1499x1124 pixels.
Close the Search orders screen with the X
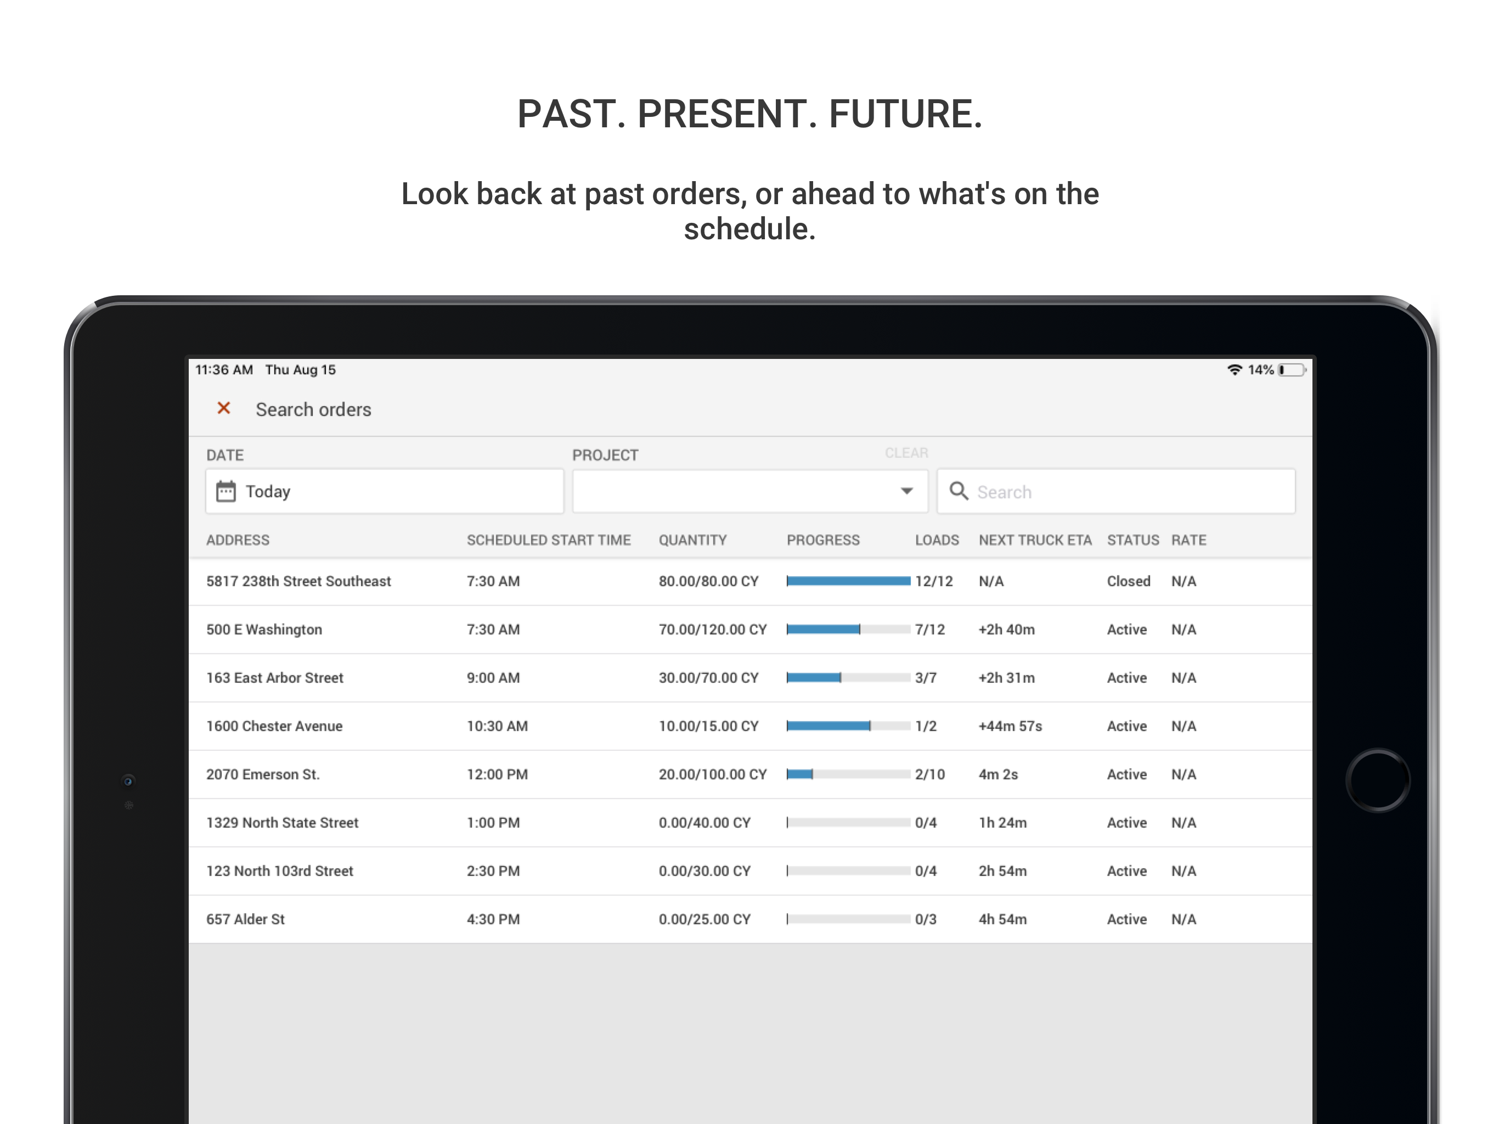224,408
